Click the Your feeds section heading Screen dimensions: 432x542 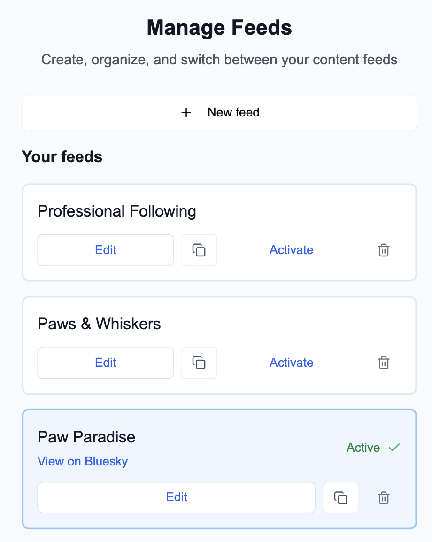click(62, 156)
